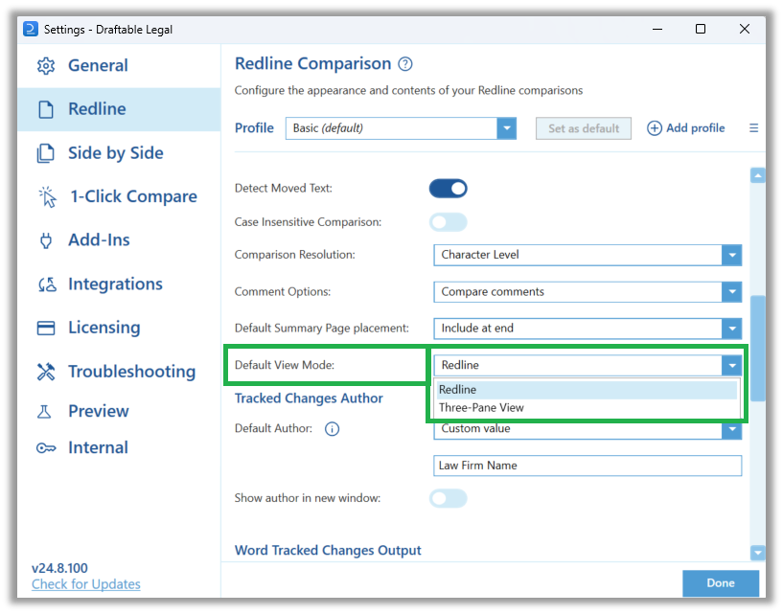Turn on Show author in new window
This screenshot has width=783, height=614.
click(448, 498)
